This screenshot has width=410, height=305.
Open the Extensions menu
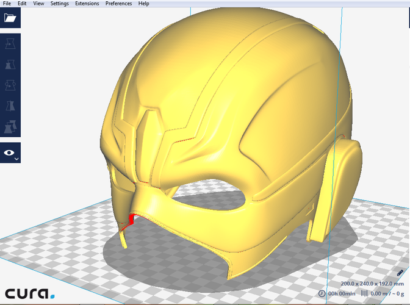pos(87,4)
